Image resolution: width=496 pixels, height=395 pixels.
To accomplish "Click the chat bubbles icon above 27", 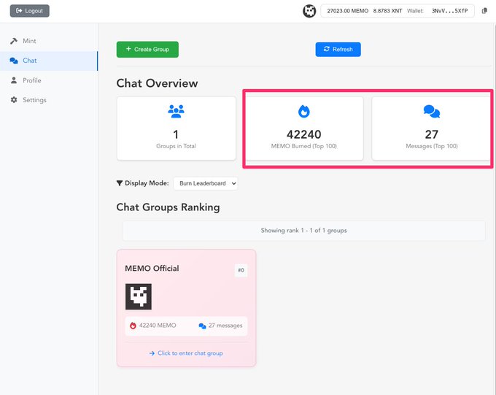I will point(432,112).
